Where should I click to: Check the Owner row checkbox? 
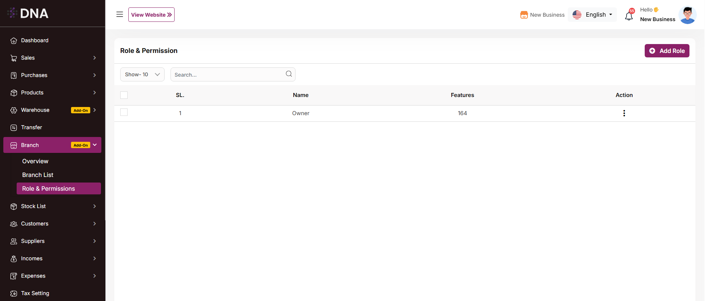click(x=124, y=112)
